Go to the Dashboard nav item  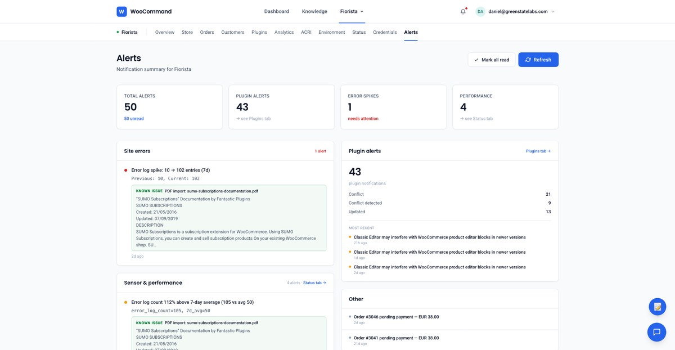click(x=277, y=11)
